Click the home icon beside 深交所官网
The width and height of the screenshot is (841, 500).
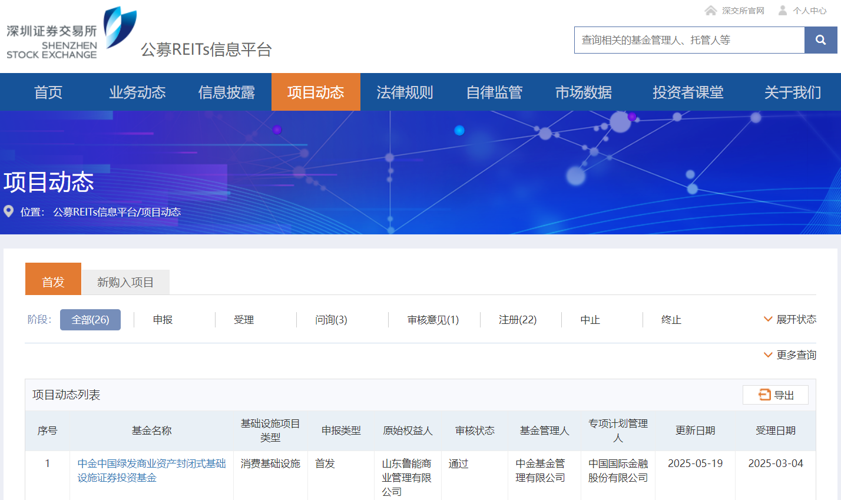(x=711, y=11)
